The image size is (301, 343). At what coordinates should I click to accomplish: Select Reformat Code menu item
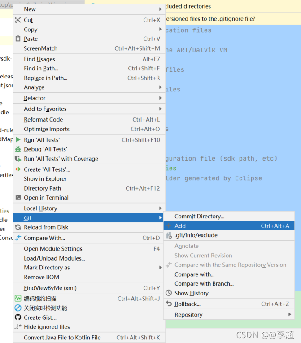(89, 119)
